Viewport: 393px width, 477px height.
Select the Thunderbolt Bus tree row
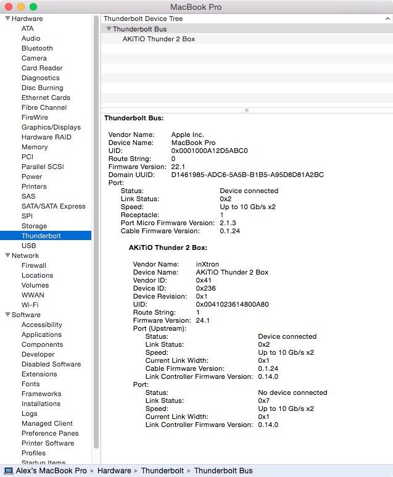(247, 29)
